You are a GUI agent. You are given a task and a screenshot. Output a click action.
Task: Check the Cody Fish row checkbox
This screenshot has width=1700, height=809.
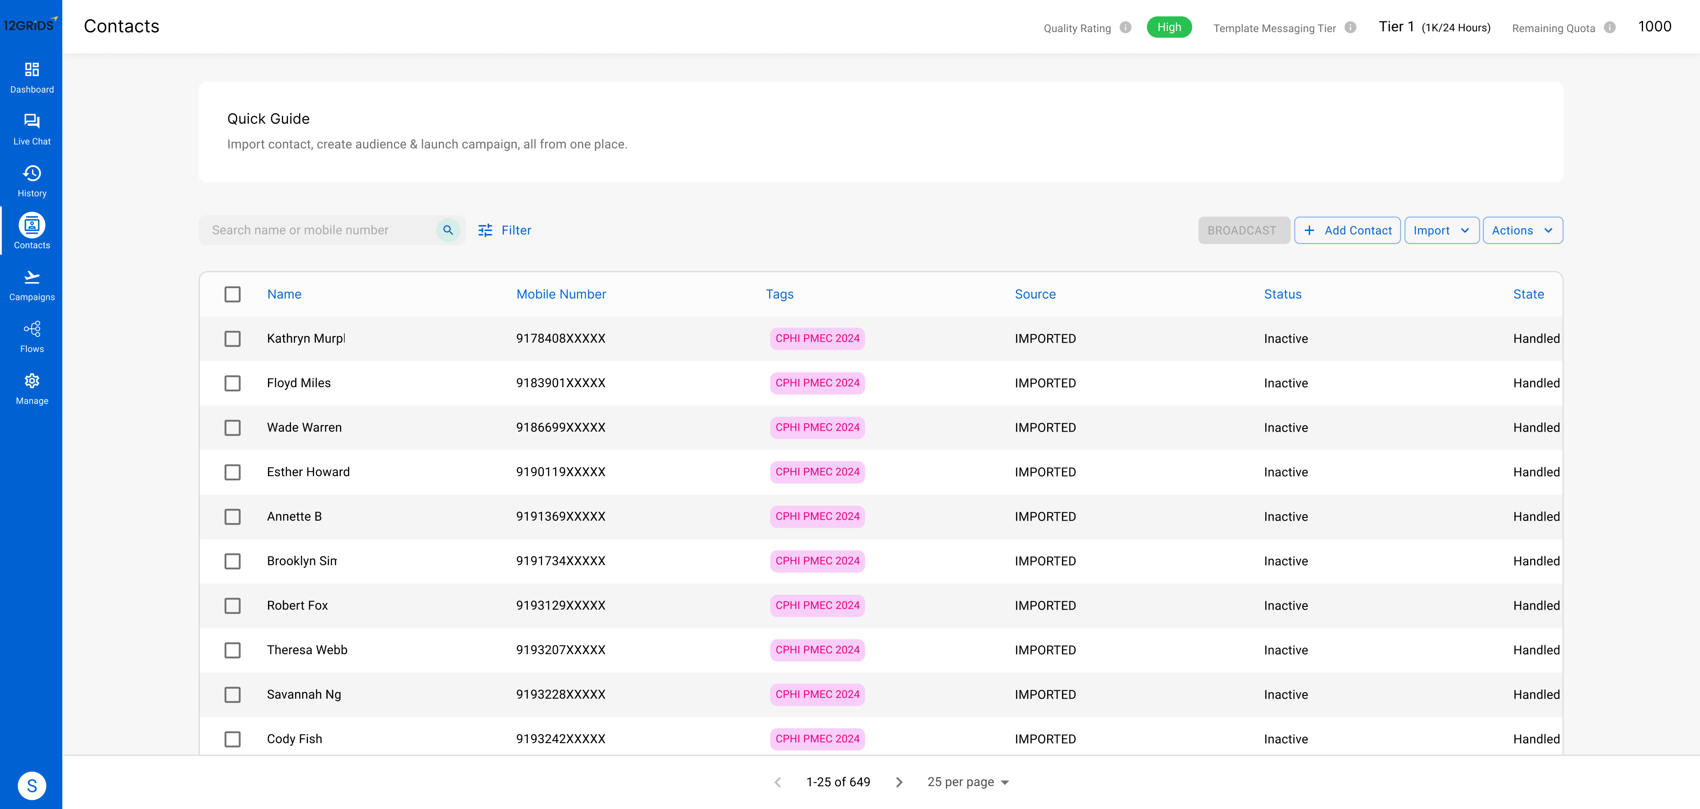[x=232, y=740]
